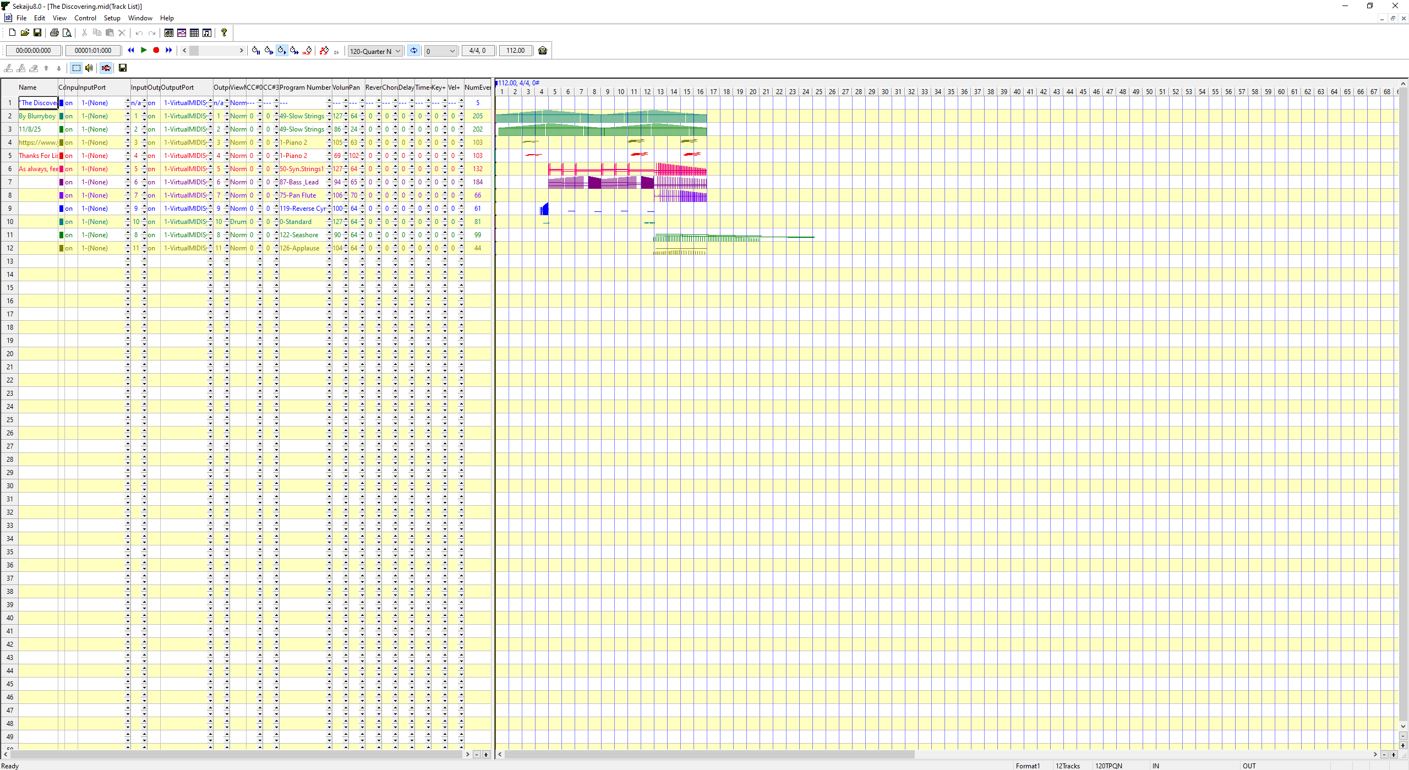Screen dimensions: 1409x770
Task: Open the piano roll window icon
Action: click(x=182, y=33)
